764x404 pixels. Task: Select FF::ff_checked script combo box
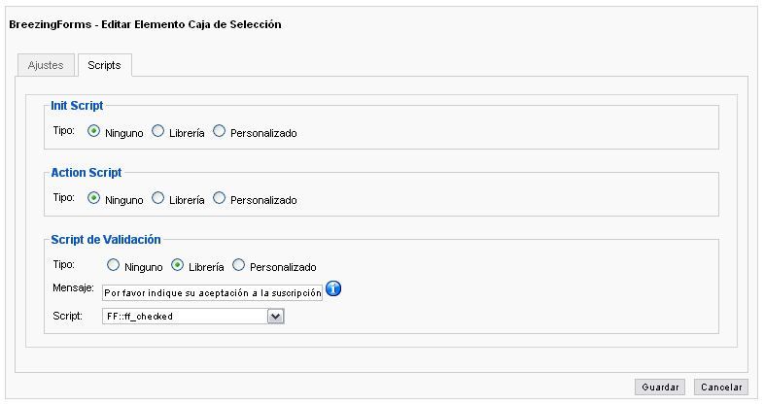point(193,317)
